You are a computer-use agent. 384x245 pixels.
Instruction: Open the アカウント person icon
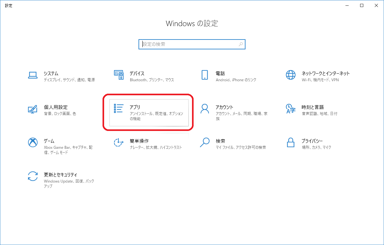point(205,109)
